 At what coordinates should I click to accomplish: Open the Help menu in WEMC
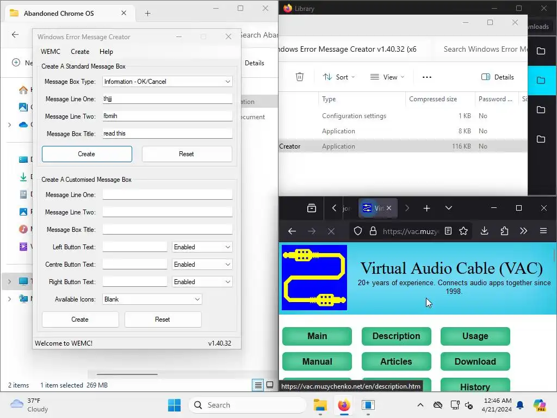106,52
